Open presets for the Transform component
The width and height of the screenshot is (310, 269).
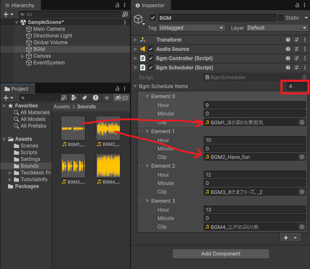[x=296, y=40]
